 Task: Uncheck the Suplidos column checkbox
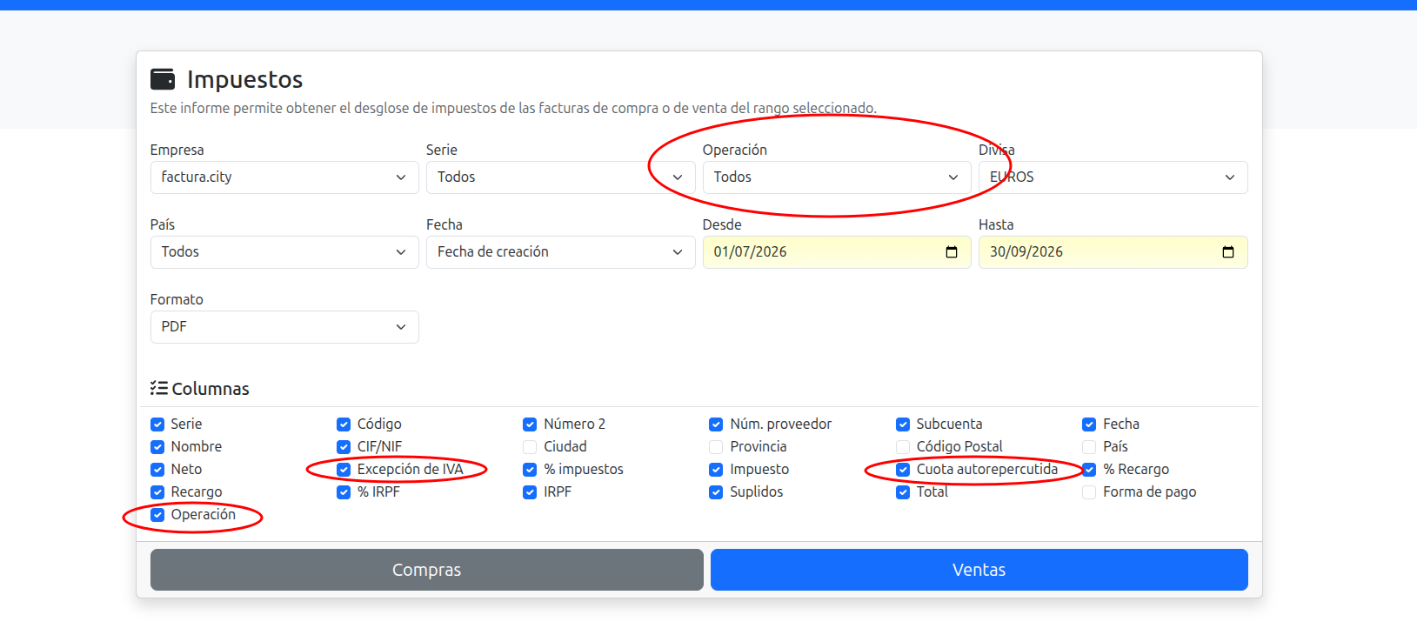716,492
